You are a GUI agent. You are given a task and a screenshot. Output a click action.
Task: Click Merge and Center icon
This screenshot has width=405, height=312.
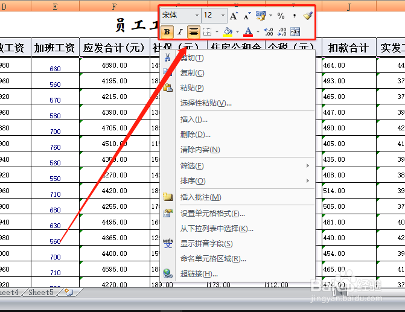[x=295, y=32]
